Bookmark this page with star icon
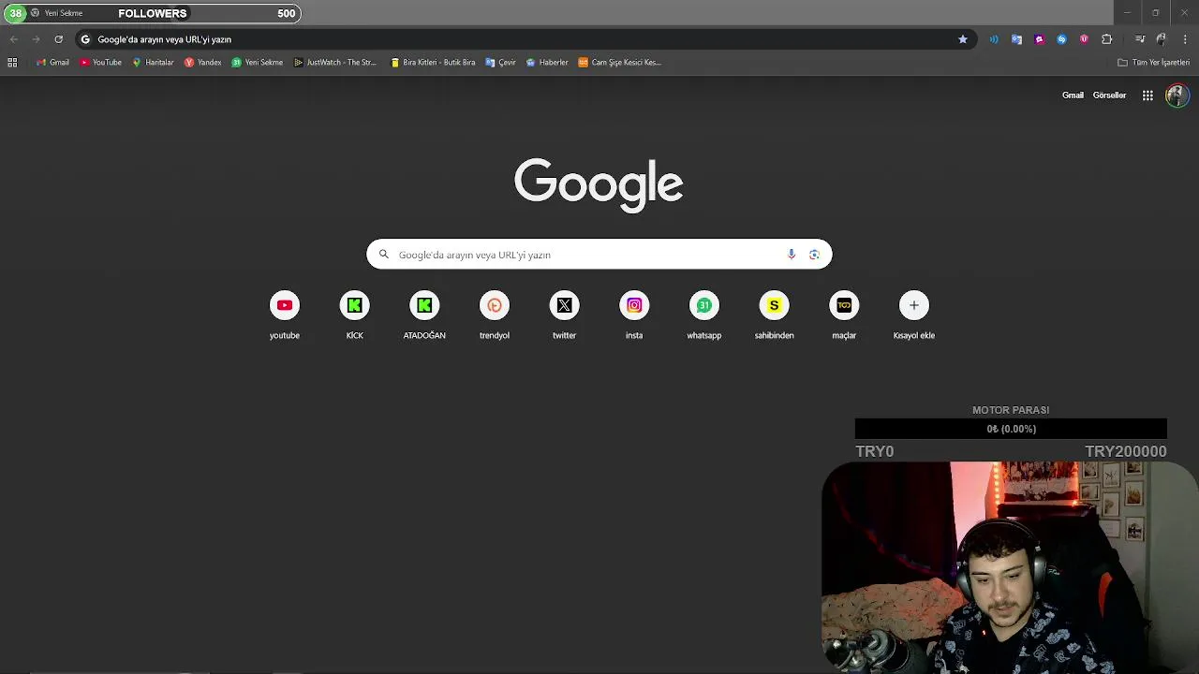 click(x=962, y=39)
